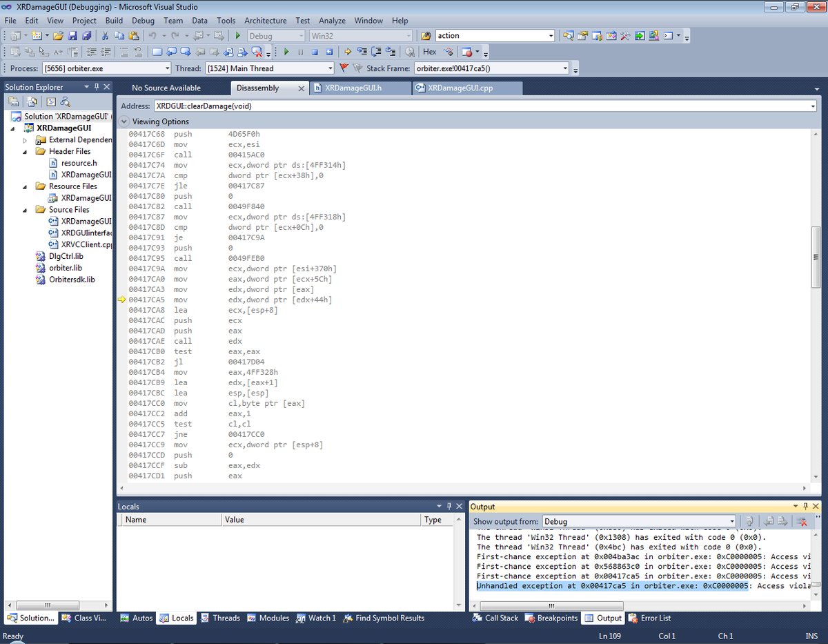Open Find Symbol Results tab

point(384,618)
